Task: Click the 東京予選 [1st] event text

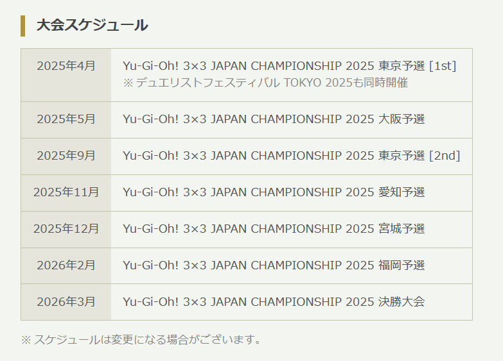Action: pyautogui.click(x=289, y=65)
